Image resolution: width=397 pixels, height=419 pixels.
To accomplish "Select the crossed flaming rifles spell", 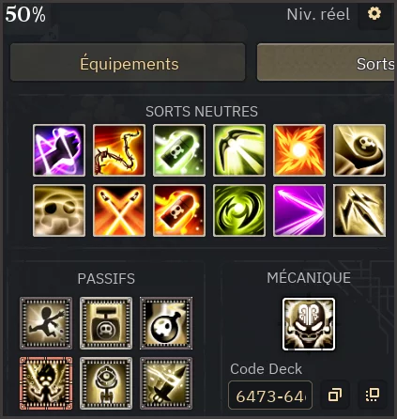I will 119,210.
